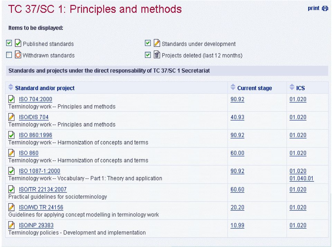Sort by Standard and/or project arrows
Viewport: 332px width, 247px height.
pyautogui.click(x=11, y=87)
